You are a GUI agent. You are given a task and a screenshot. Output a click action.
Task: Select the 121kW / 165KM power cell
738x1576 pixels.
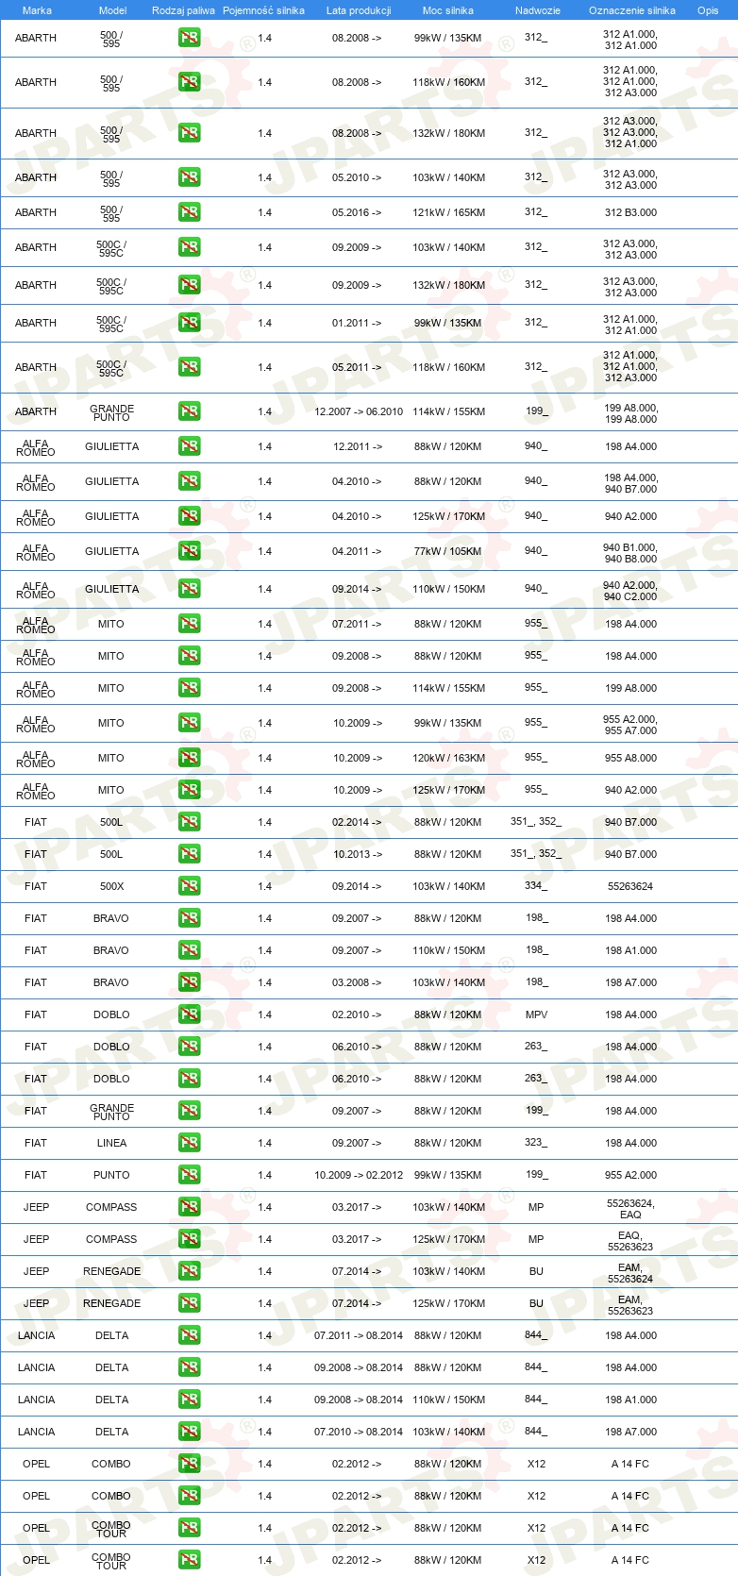[448, 212]
